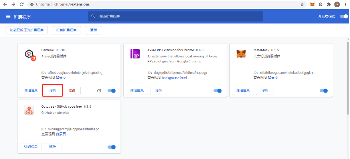Screen dimensions: 350x159
Task: Click 加载已解压的扩展程序 button
Action: 27,30
